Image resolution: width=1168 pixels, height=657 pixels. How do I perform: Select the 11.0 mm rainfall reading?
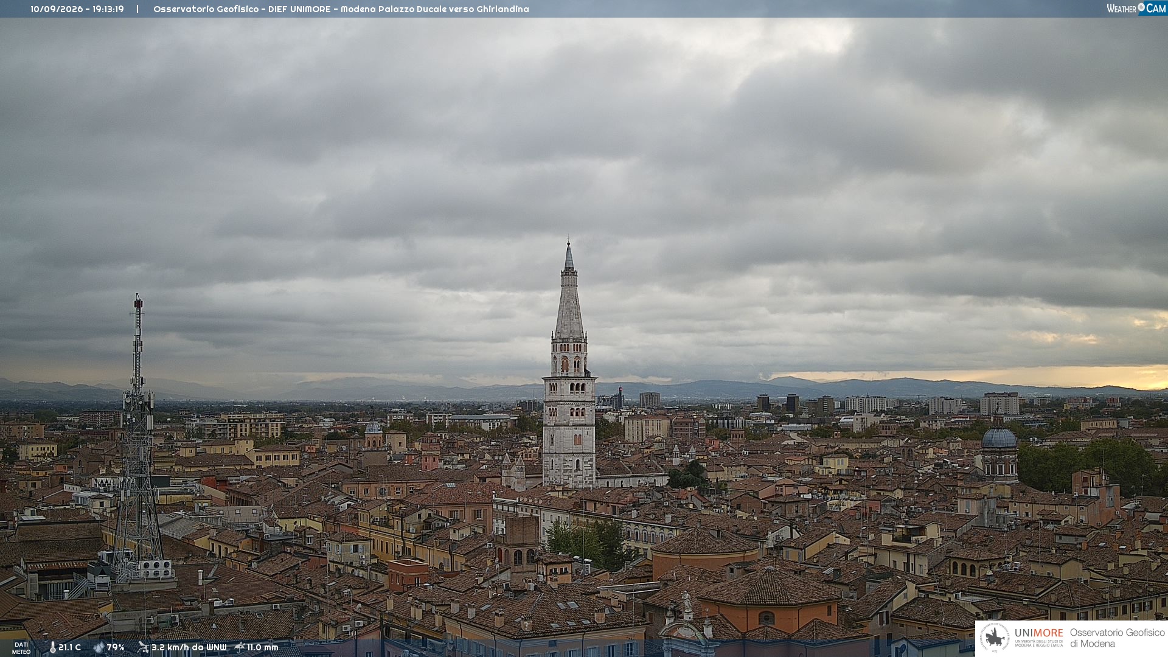[262, 647]
